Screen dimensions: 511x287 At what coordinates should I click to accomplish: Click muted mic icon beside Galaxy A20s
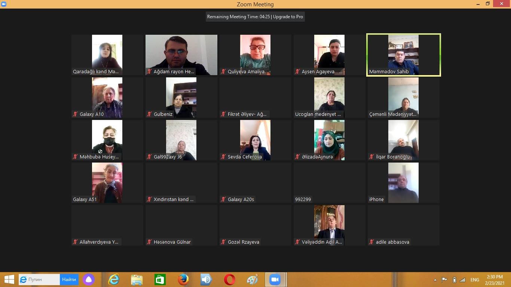[224, 200]
